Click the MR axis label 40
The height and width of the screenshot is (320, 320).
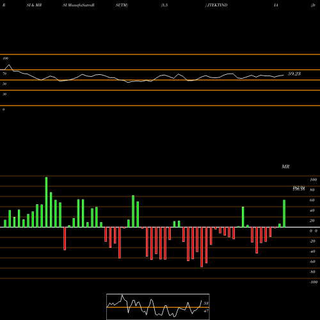pos(312,211)
